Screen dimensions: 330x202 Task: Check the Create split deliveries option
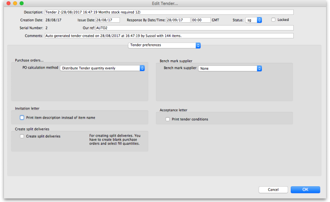pyautogui.click(x=22, y=136)
